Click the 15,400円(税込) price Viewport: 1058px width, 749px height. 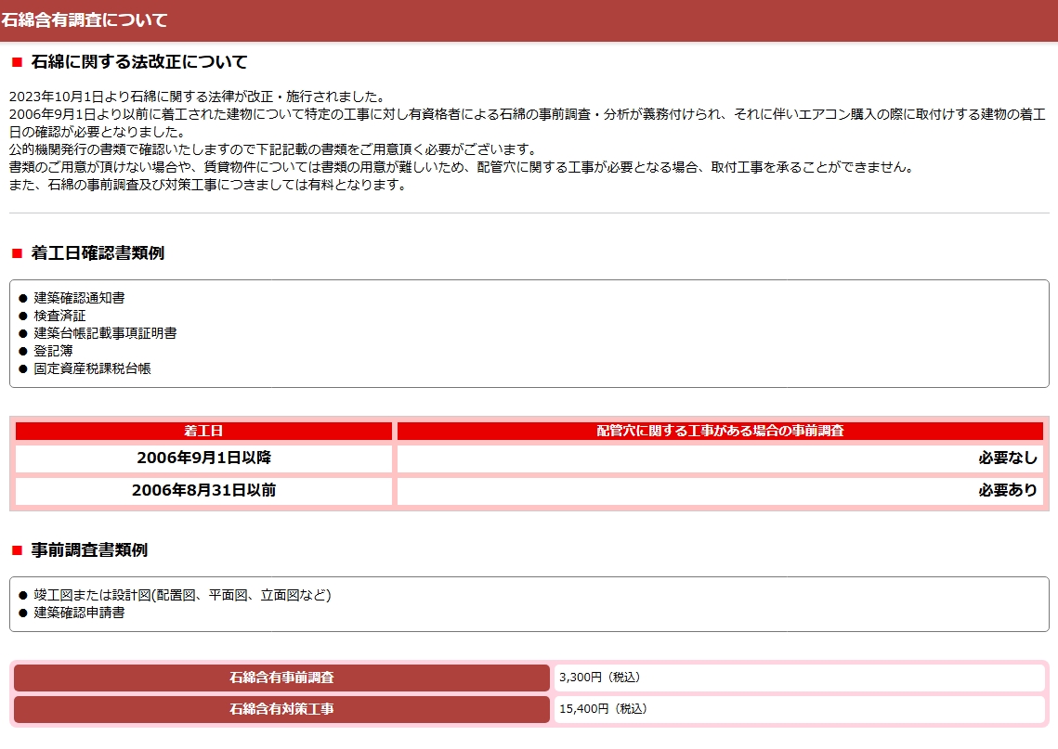pos(603,709)
